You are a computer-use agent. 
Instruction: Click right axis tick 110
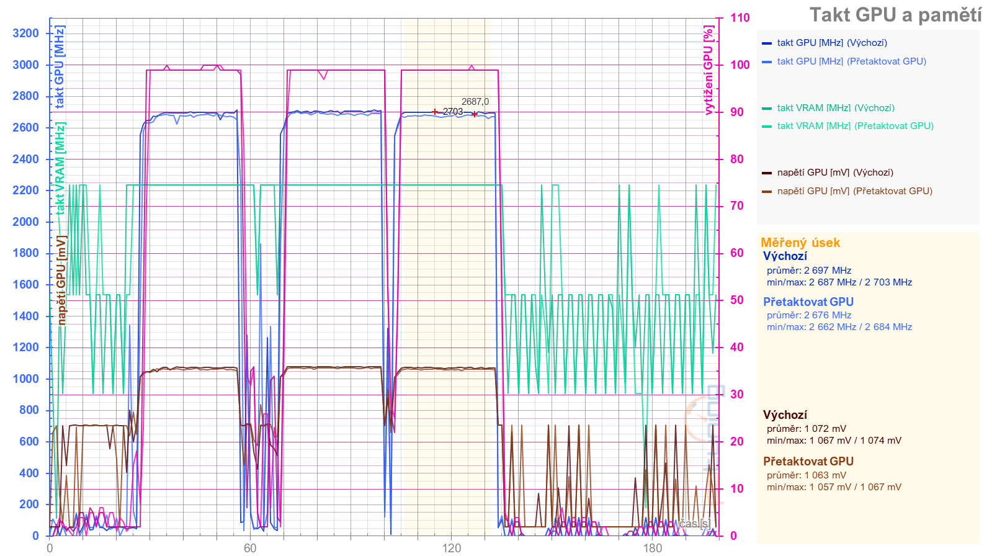click(740, 17)
